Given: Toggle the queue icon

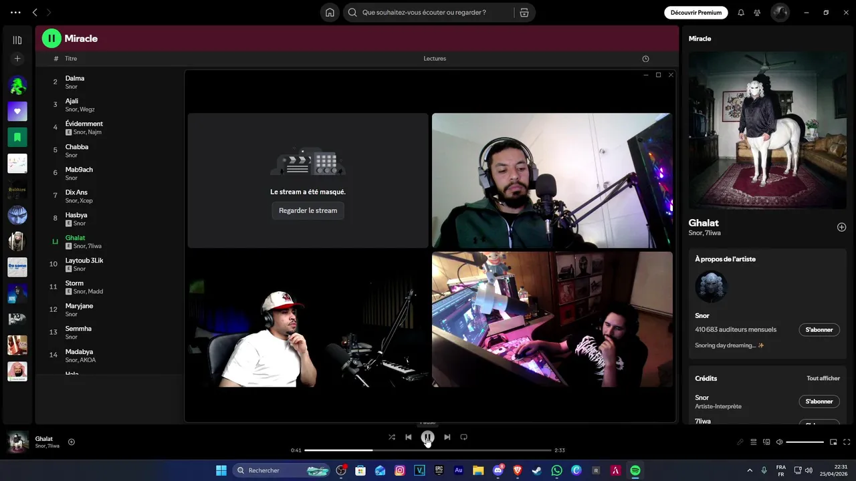Looking at the screenshot, I should click(754, 442).
